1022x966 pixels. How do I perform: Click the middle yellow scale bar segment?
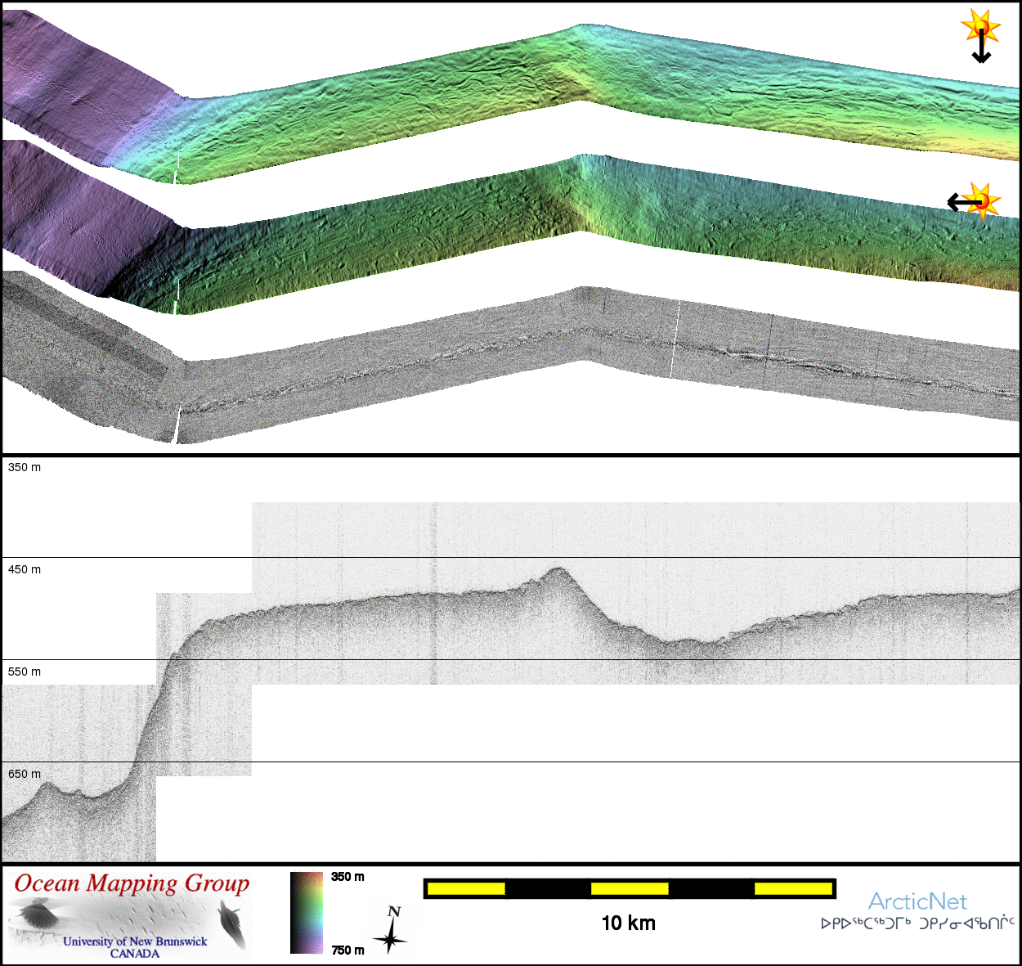pos(629,888)
